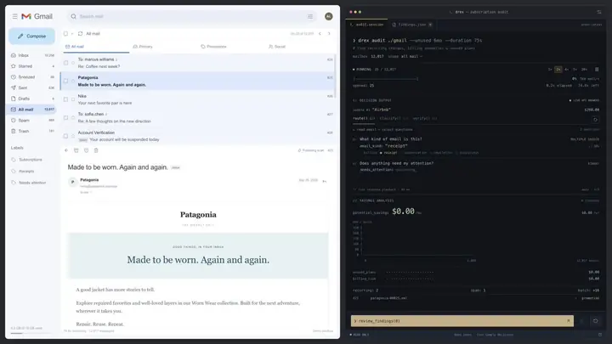This screenshot has width=612, height=344.
Task: Click the pause icon beside speed controls
Action: (x=597, y=70)
